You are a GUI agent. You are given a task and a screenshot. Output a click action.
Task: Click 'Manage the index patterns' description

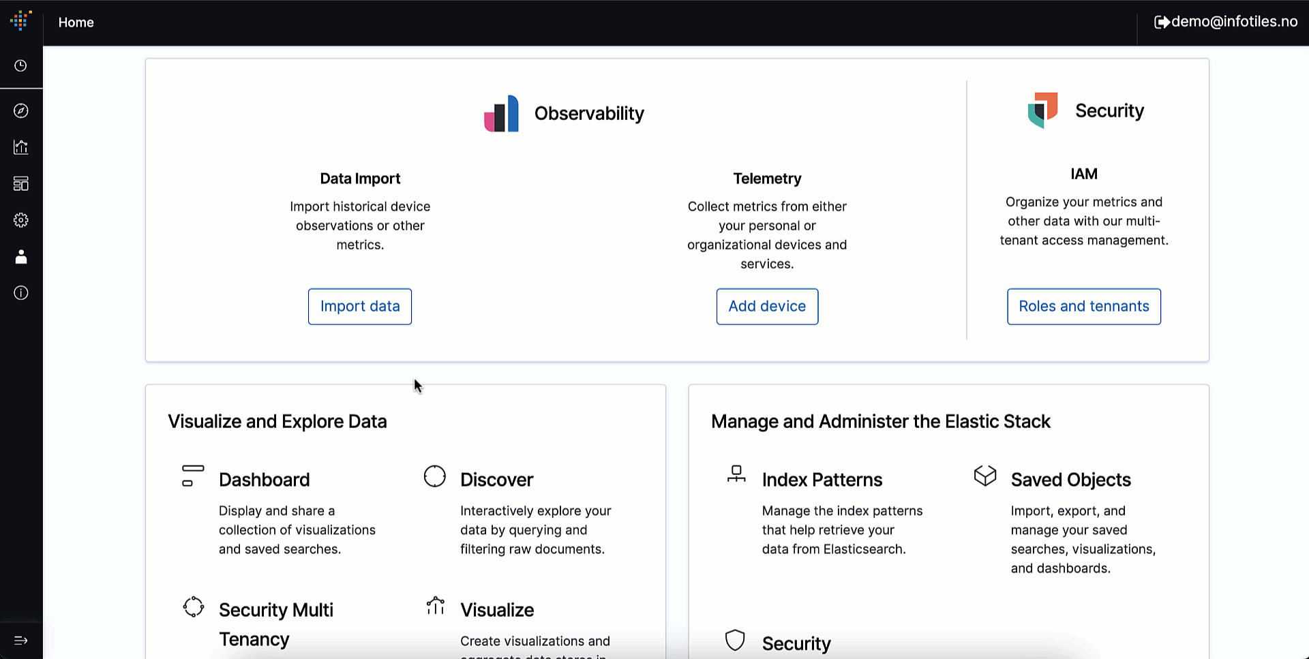[842, 530]
